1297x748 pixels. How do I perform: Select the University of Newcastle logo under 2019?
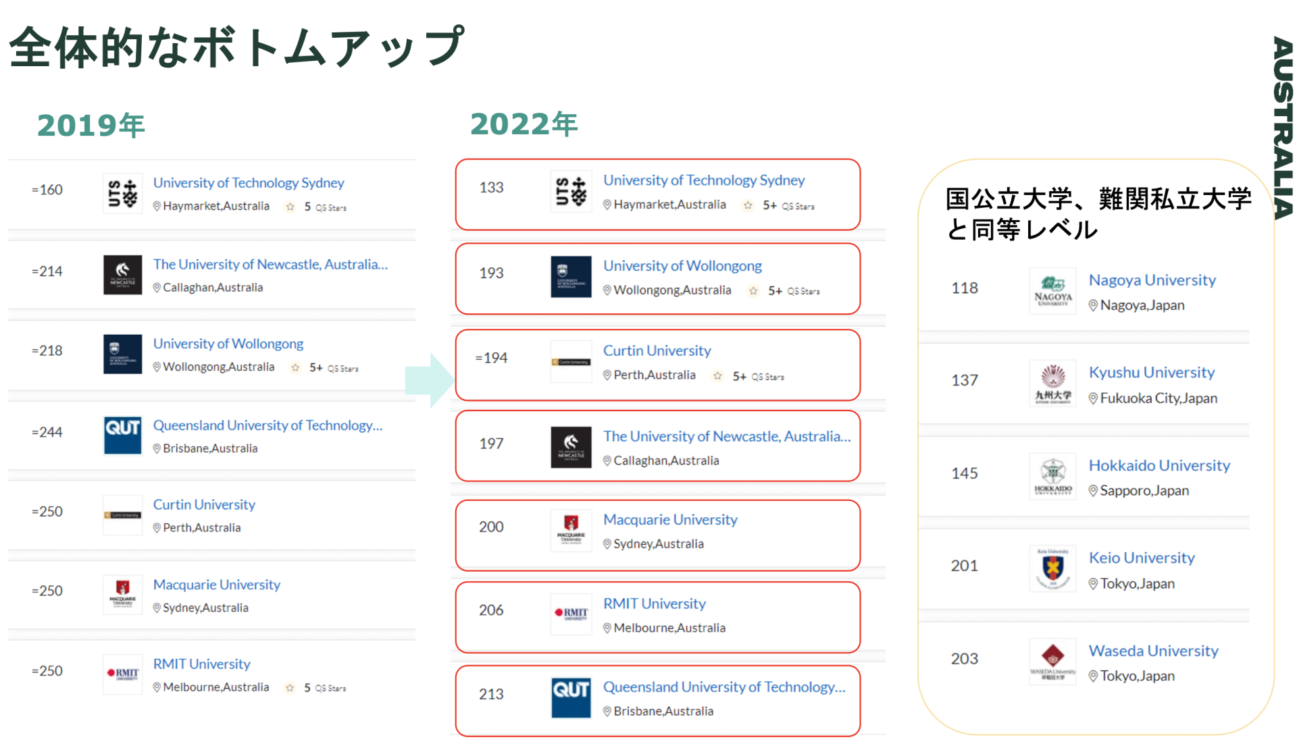(x=122, y=275)
